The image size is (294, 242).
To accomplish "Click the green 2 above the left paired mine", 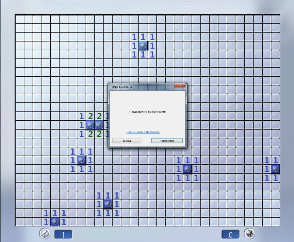I will [x=90, y=116].
